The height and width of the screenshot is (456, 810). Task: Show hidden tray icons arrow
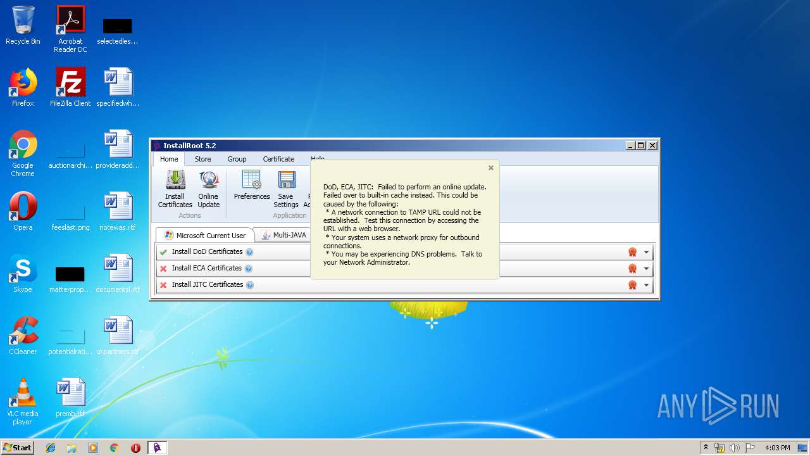coord(706,448)
